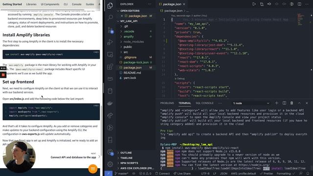The height and width of the screenshot is (176, 313).
Task: Copy the npm install command code block
Action: 96,52
